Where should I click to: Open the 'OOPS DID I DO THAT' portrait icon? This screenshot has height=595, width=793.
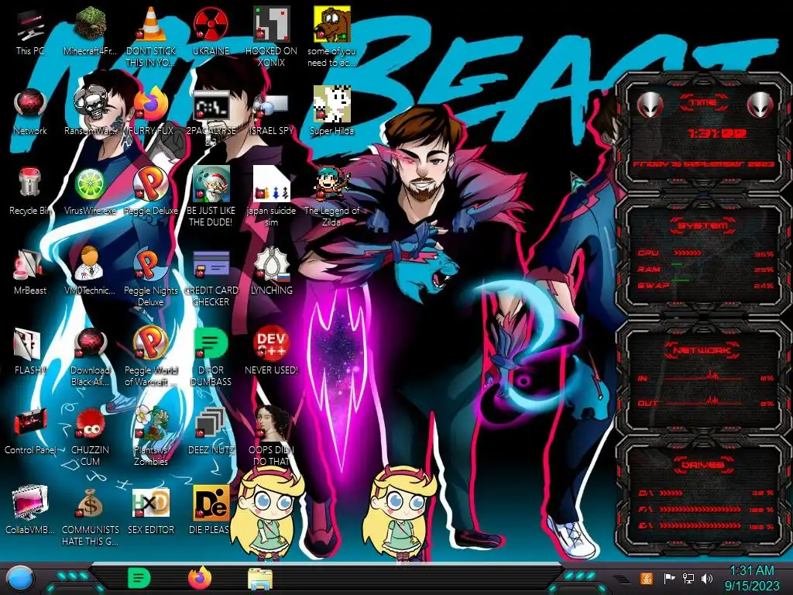[x=271, y=436]
